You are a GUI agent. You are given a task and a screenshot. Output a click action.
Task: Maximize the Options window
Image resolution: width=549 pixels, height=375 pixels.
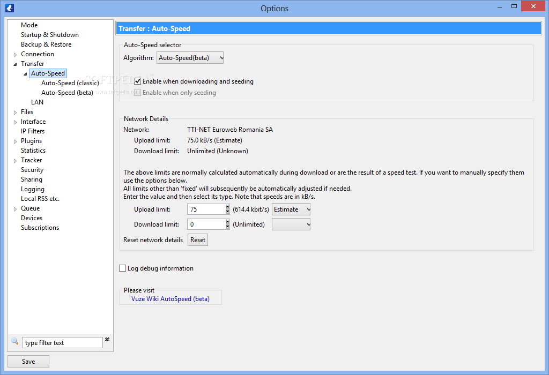[514, 6]
